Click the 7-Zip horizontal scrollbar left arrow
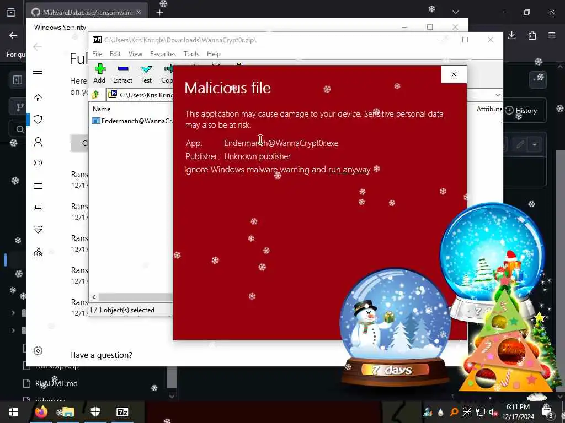Image resolution: width=565 pixels, height=423 pixels. click(x=94, y=297)
